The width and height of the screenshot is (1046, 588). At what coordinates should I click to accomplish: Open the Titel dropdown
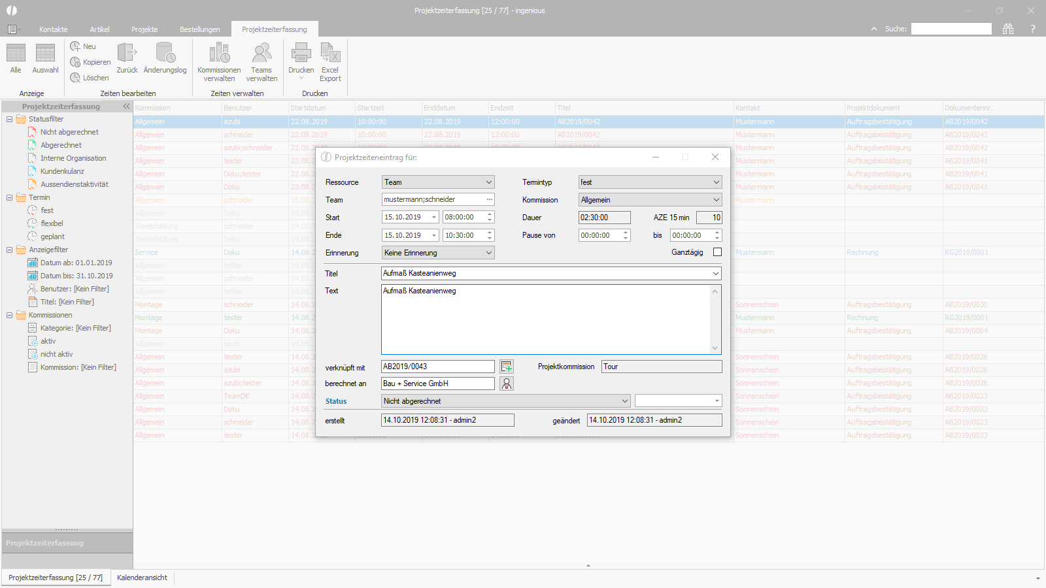716,274
